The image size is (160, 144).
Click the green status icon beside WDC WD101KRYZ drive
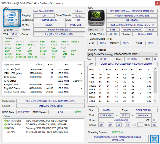5,121
